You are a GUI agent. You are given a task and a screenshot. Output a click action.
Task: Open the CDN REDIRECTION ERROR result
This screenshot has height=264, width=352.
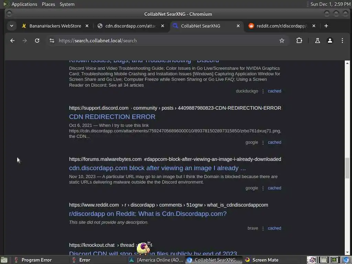[x=112, y=117]
